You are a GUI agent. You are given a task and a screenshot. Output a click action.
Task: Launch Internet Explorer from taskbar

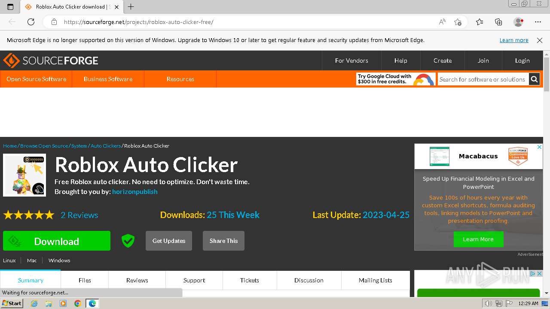pyautogui.click(x=34, y=303)
